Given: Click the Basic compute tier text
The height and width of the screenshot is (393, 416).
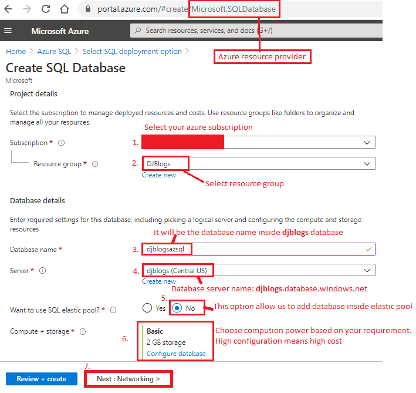Looking at the screenshot, I should tap(155, 331).
